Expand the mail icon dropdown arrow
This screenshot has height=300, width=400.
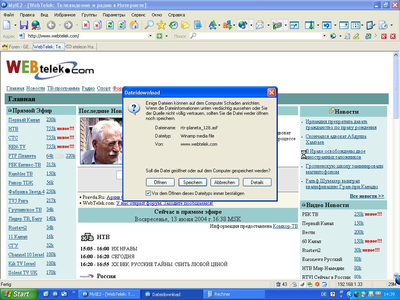click(268, 25)
